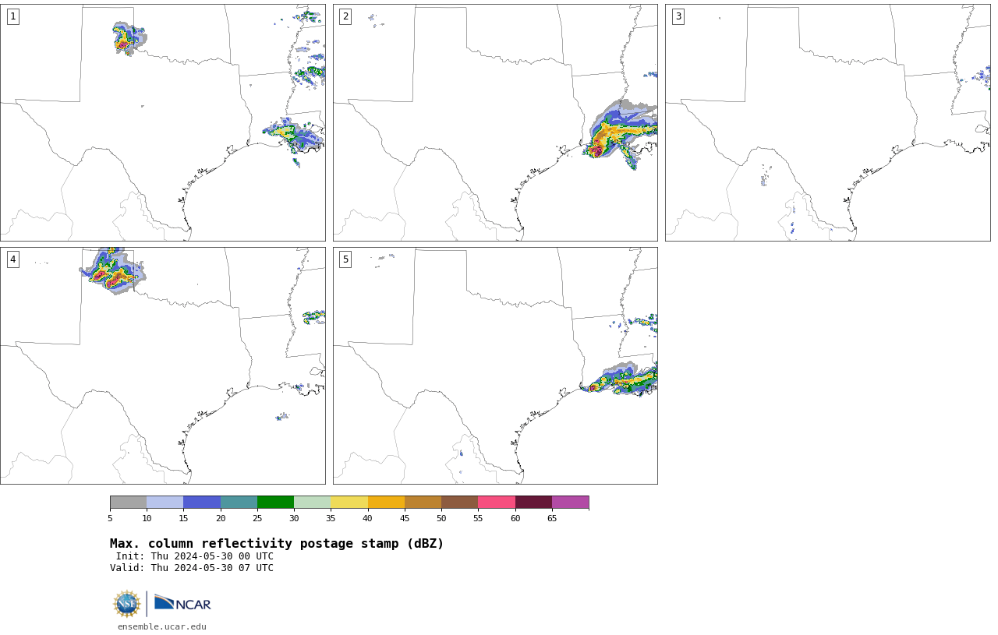Click the NSF logo
The image size is (998, 635).
click(127, 604)
